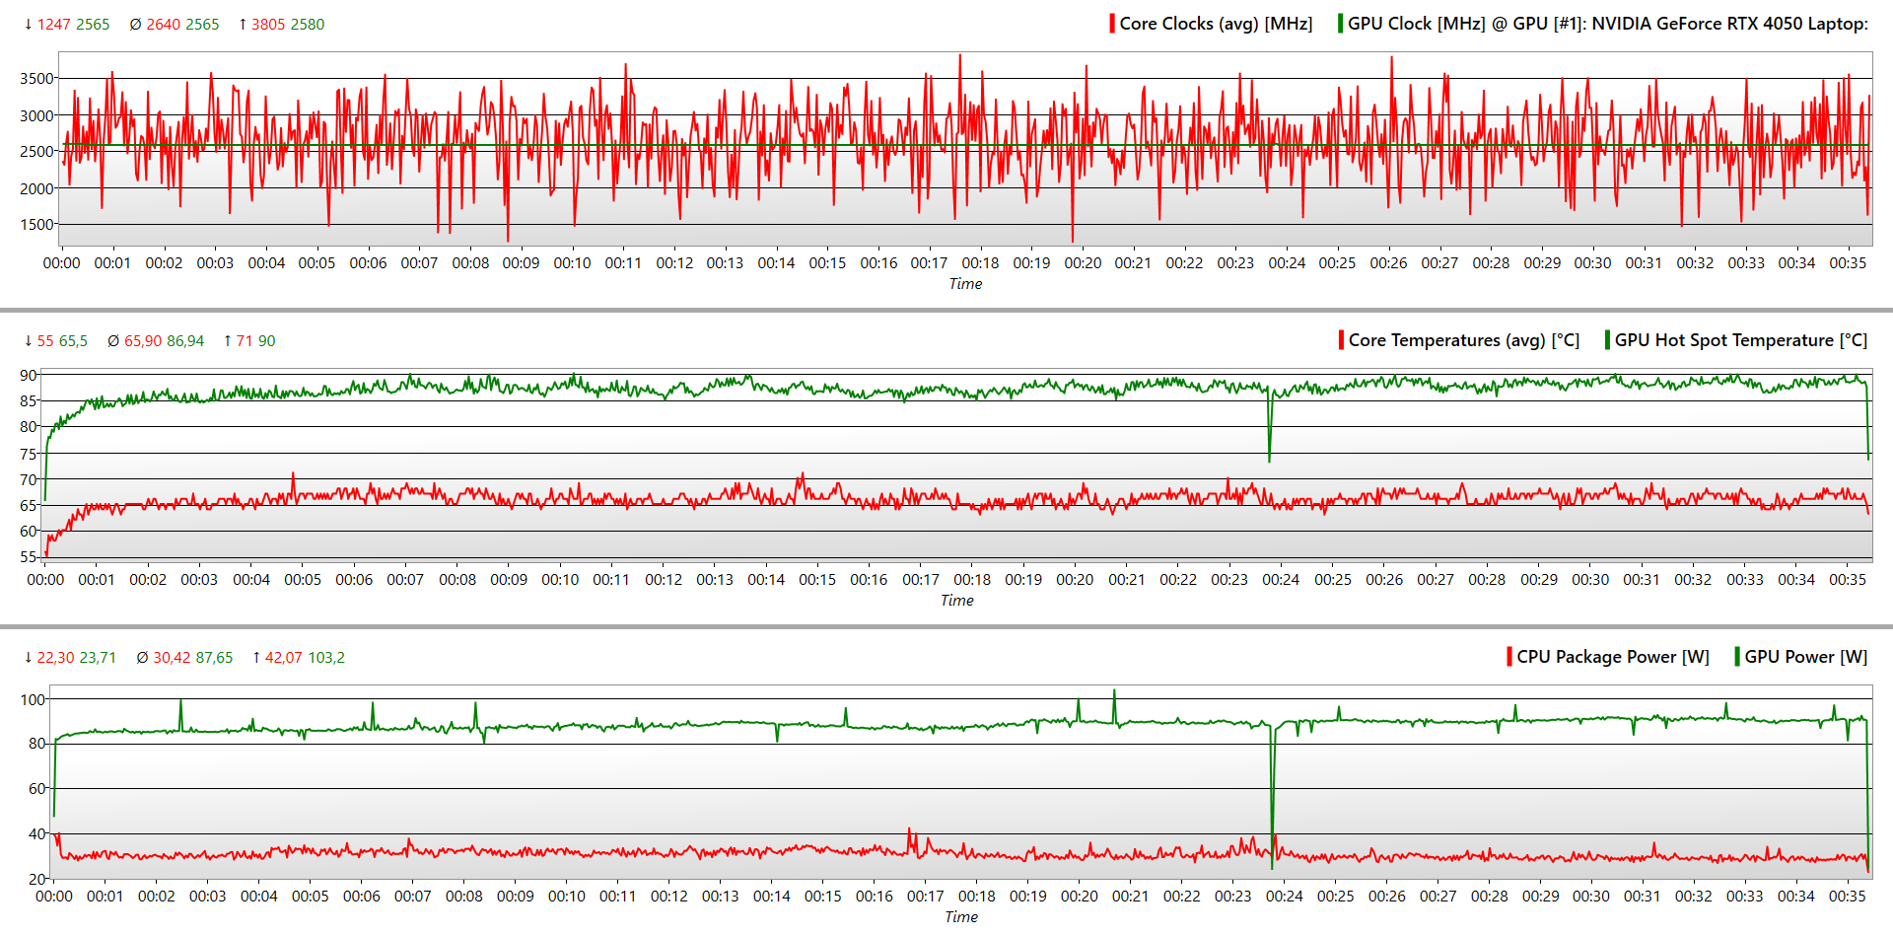Screen dimensions: 1893x935
Task: Click the green GPU Hot Spot legend swatch
Action: [x=1607, y=340]
